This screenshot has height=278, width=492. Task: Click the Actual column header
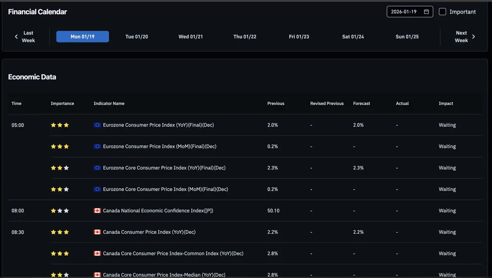(402, 104)
